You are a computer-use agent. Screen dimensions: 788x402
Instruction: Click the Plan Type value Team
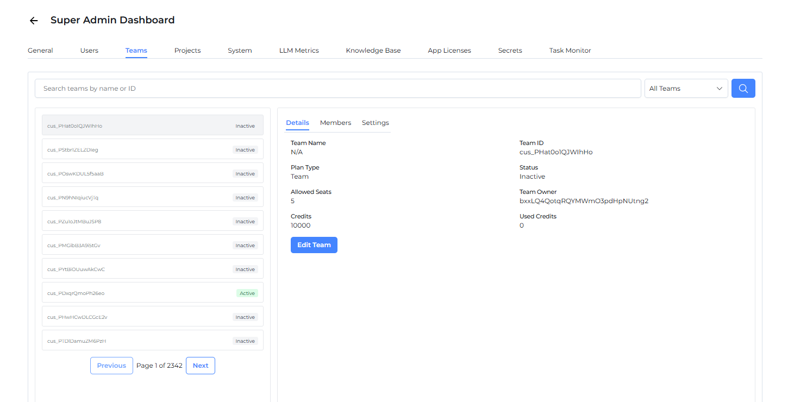(x=299, y=177)
